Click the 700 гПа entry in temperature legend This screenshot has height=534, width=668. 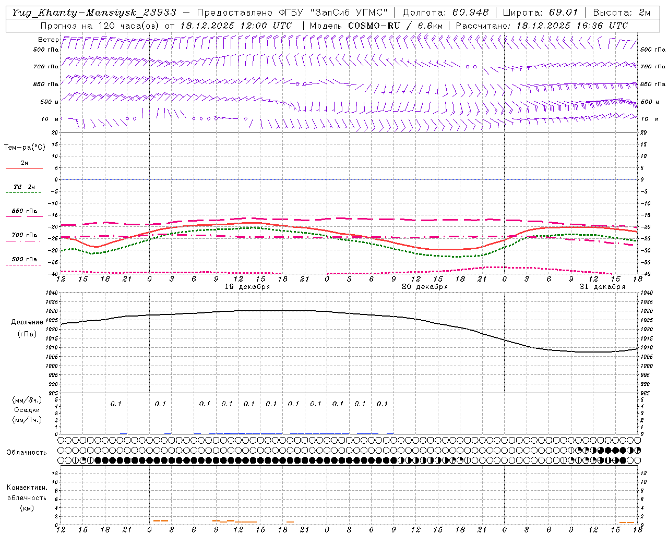(x=25, y=235)
